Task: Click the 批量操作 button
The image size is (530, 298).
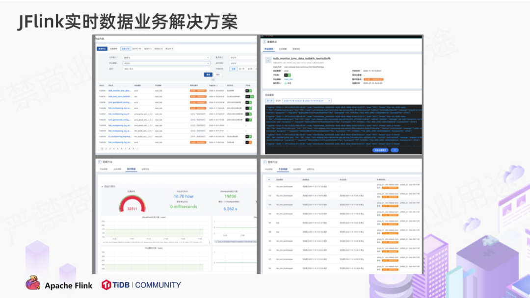Action: (113, 49)
